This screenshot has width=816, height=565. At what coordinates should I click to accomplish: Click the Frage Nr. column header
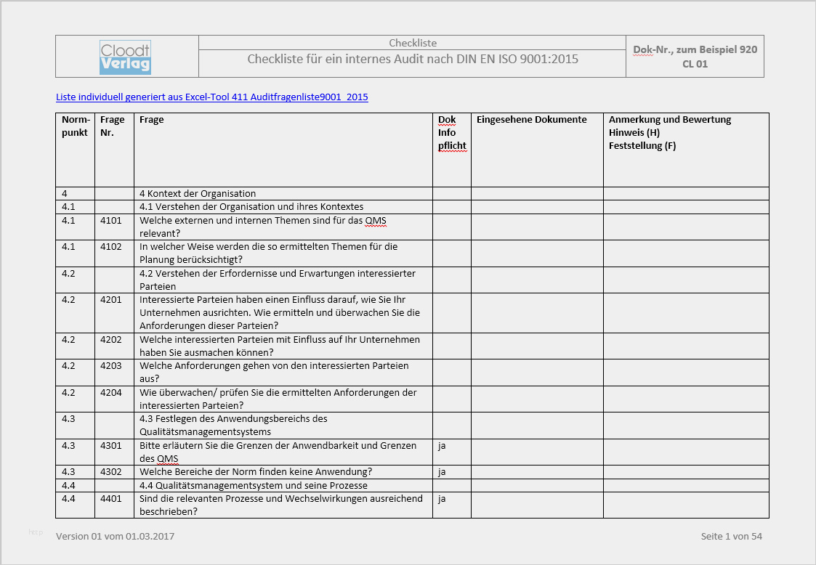(x=113, y=126)
